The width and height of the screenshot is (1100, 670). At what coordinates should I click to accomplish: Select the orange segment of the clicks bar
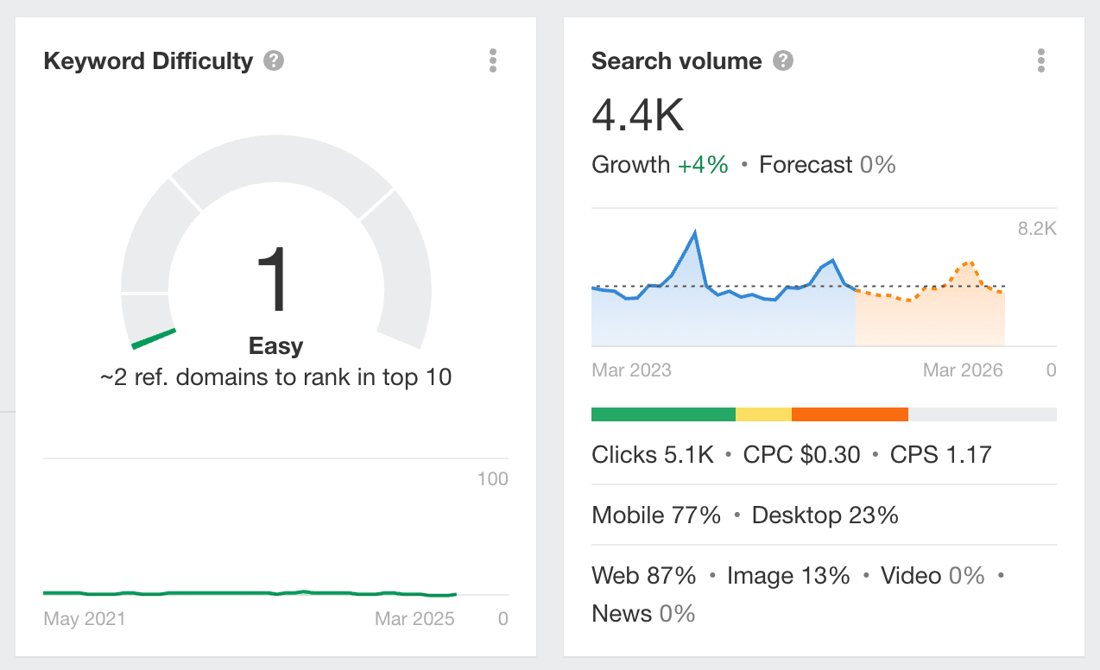850,414
